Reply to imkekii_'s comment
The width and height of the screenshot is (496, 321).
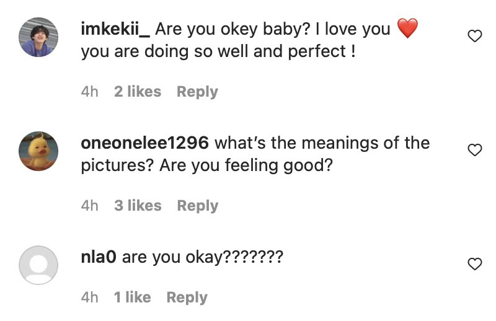[197, 92]
